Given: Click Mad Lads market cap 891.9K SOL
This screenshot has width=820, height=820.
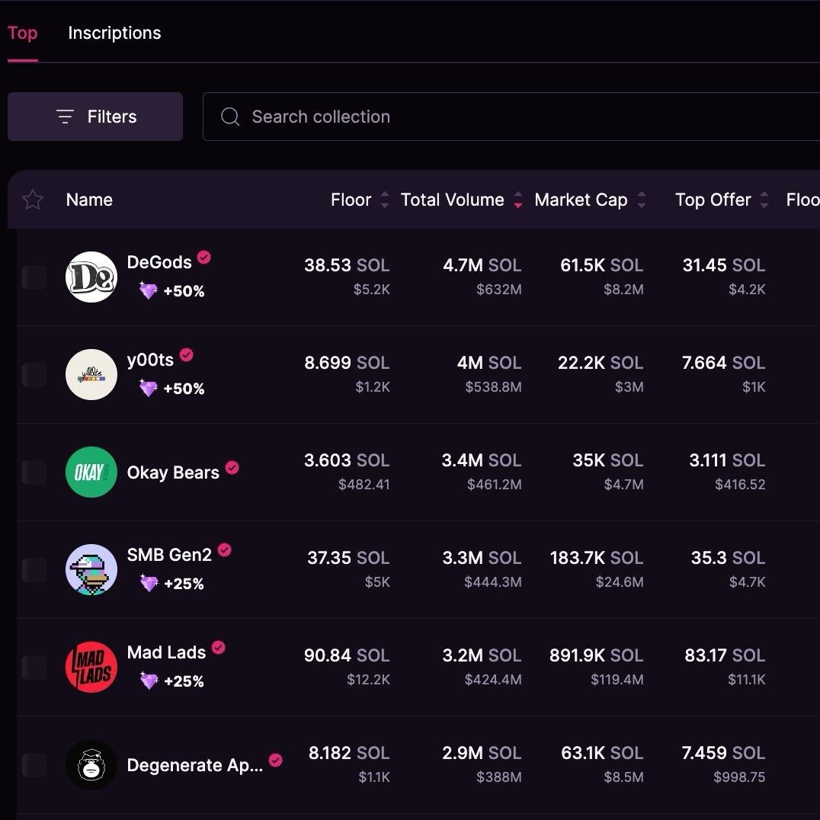Looking at the screenshot, I should point(596,655).
